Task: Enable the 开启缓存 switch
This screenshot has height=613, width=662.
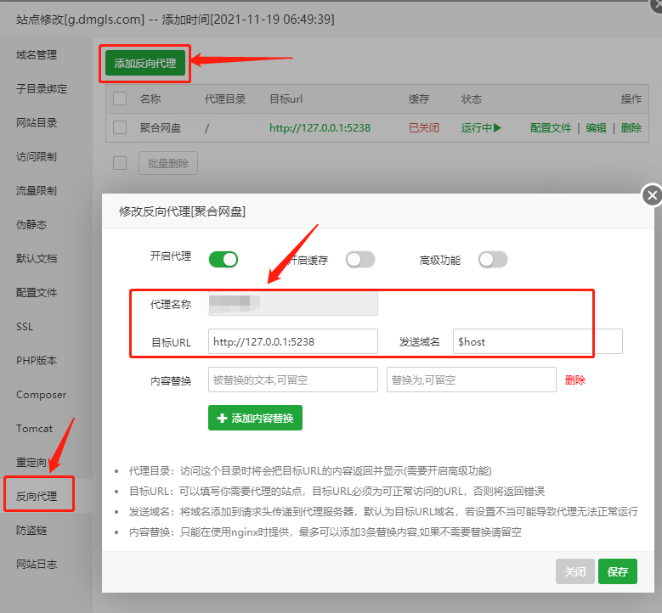Action: 359,260
